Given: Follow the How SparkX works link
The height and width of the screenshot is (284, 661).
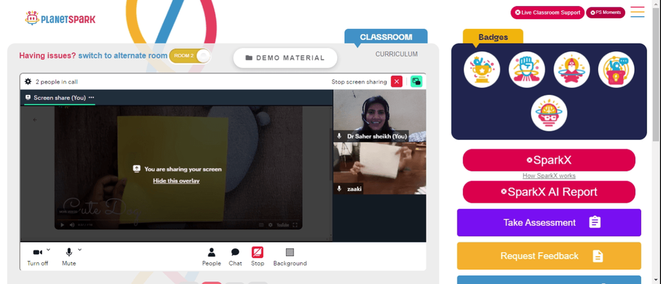Looking at the screenshot, I should [x=549, y=176].
